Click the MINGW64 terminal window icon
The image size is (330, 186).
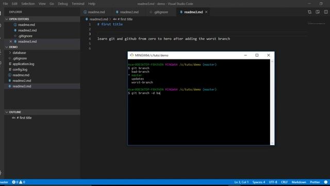click(x=132, y=55)
